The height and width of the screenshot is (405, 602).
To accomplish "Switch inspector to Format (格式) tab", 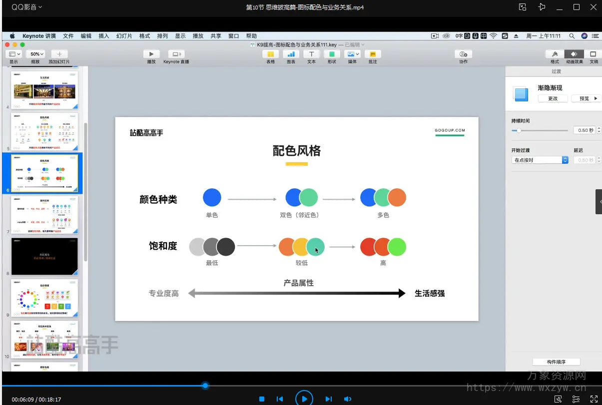I will click(x=555, y=54).
